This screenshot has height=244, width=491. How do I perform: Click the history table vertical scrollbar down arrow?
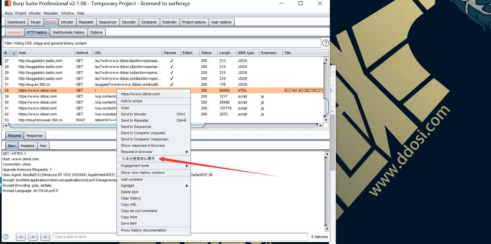point(326,120)
